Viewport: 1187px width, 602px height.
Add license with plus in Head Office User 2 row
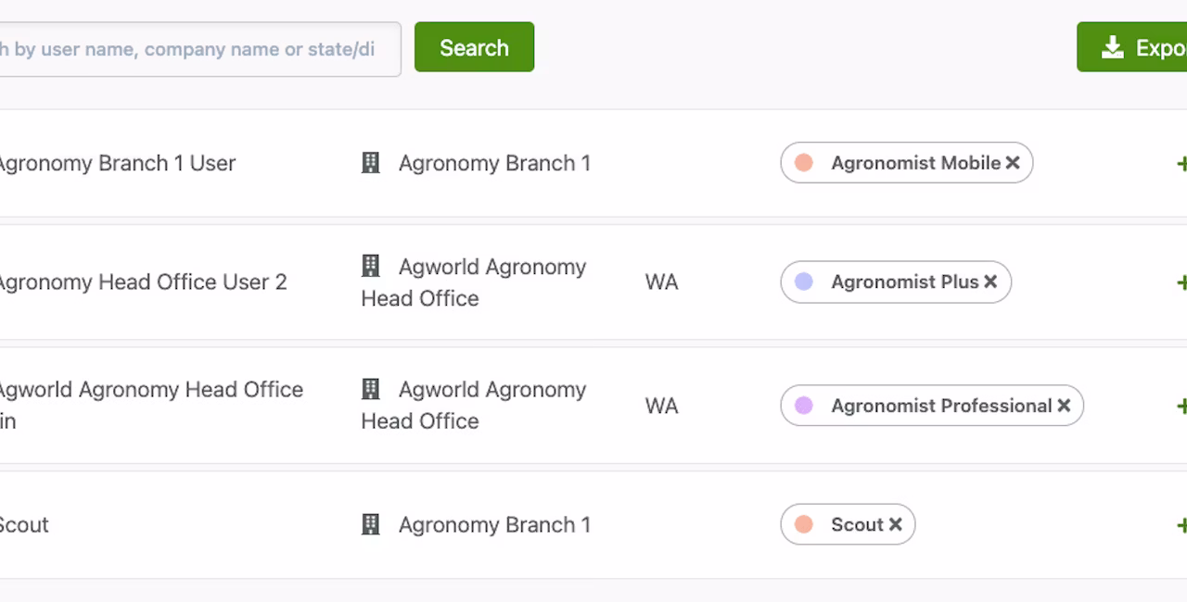1181,282
